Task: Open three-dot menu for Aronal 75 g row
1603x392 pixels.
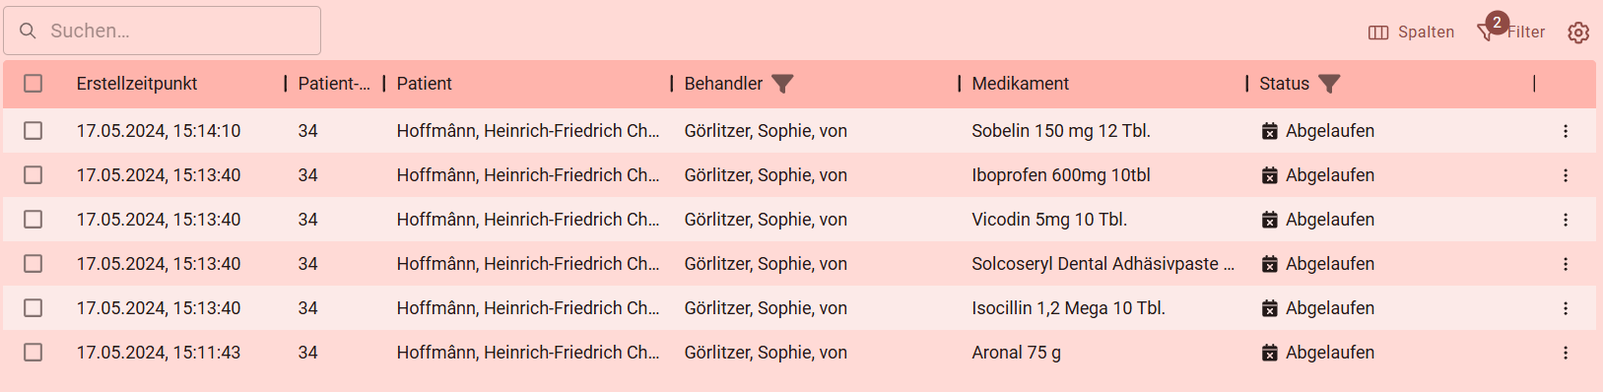Action: (x=1566, y=353)
